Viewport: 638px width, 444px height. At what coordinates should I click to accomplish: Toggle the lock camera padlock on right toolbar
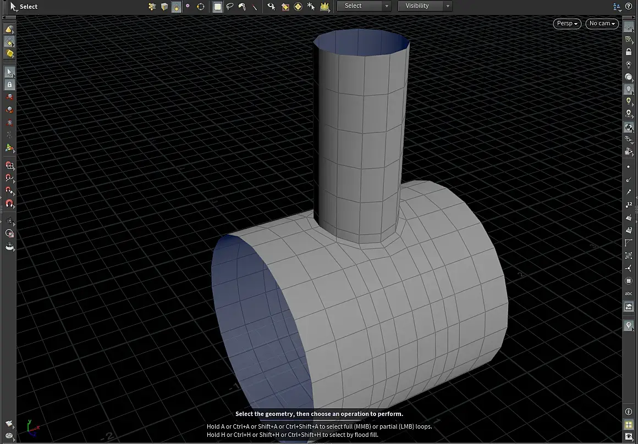[629, 52]
